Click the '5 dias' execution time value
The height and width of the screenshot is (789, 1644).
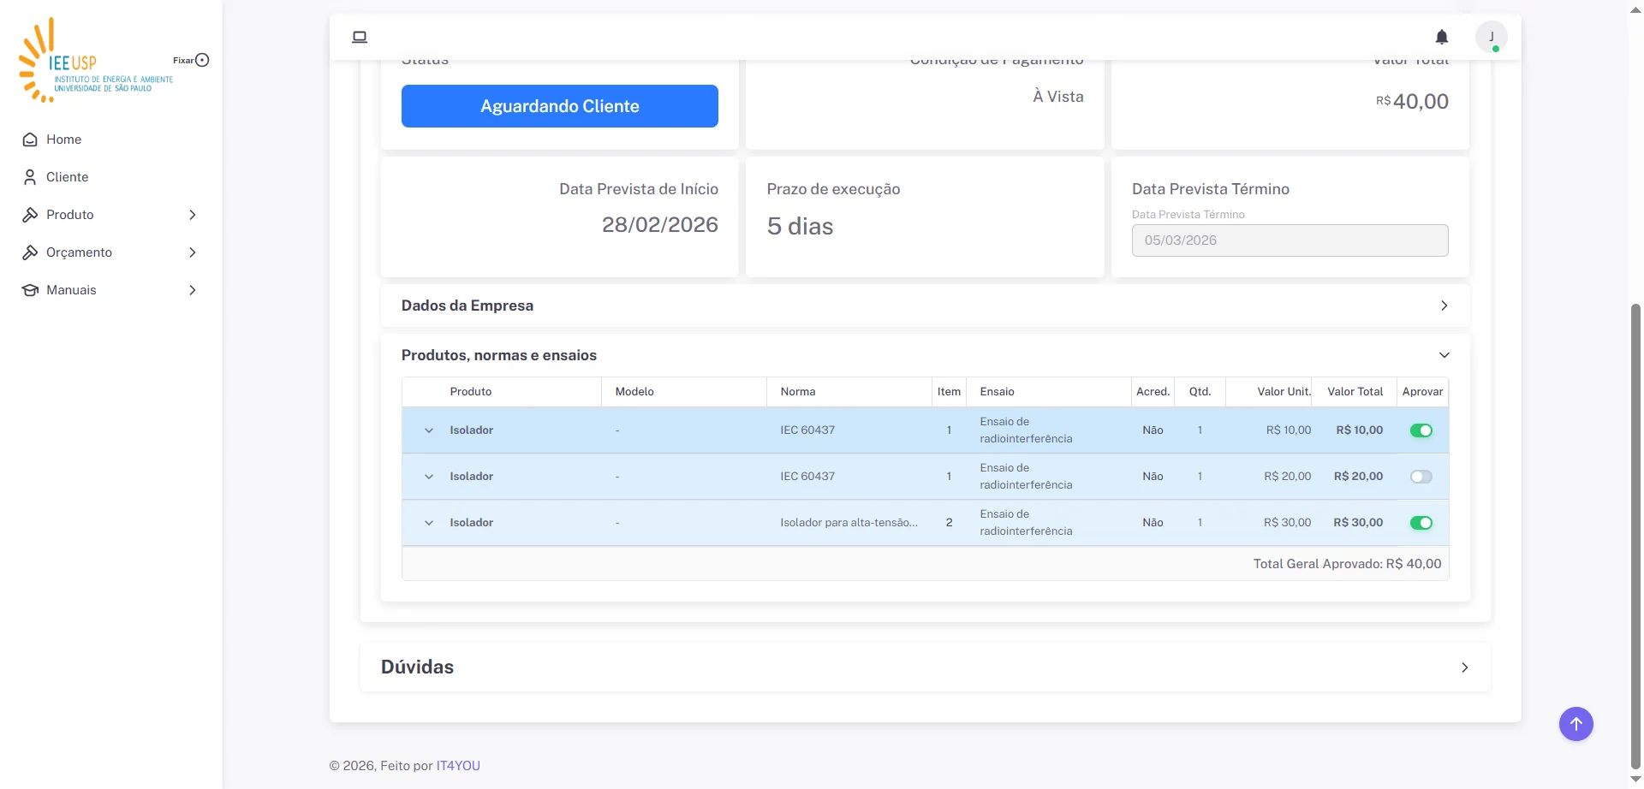coord(801,226)
